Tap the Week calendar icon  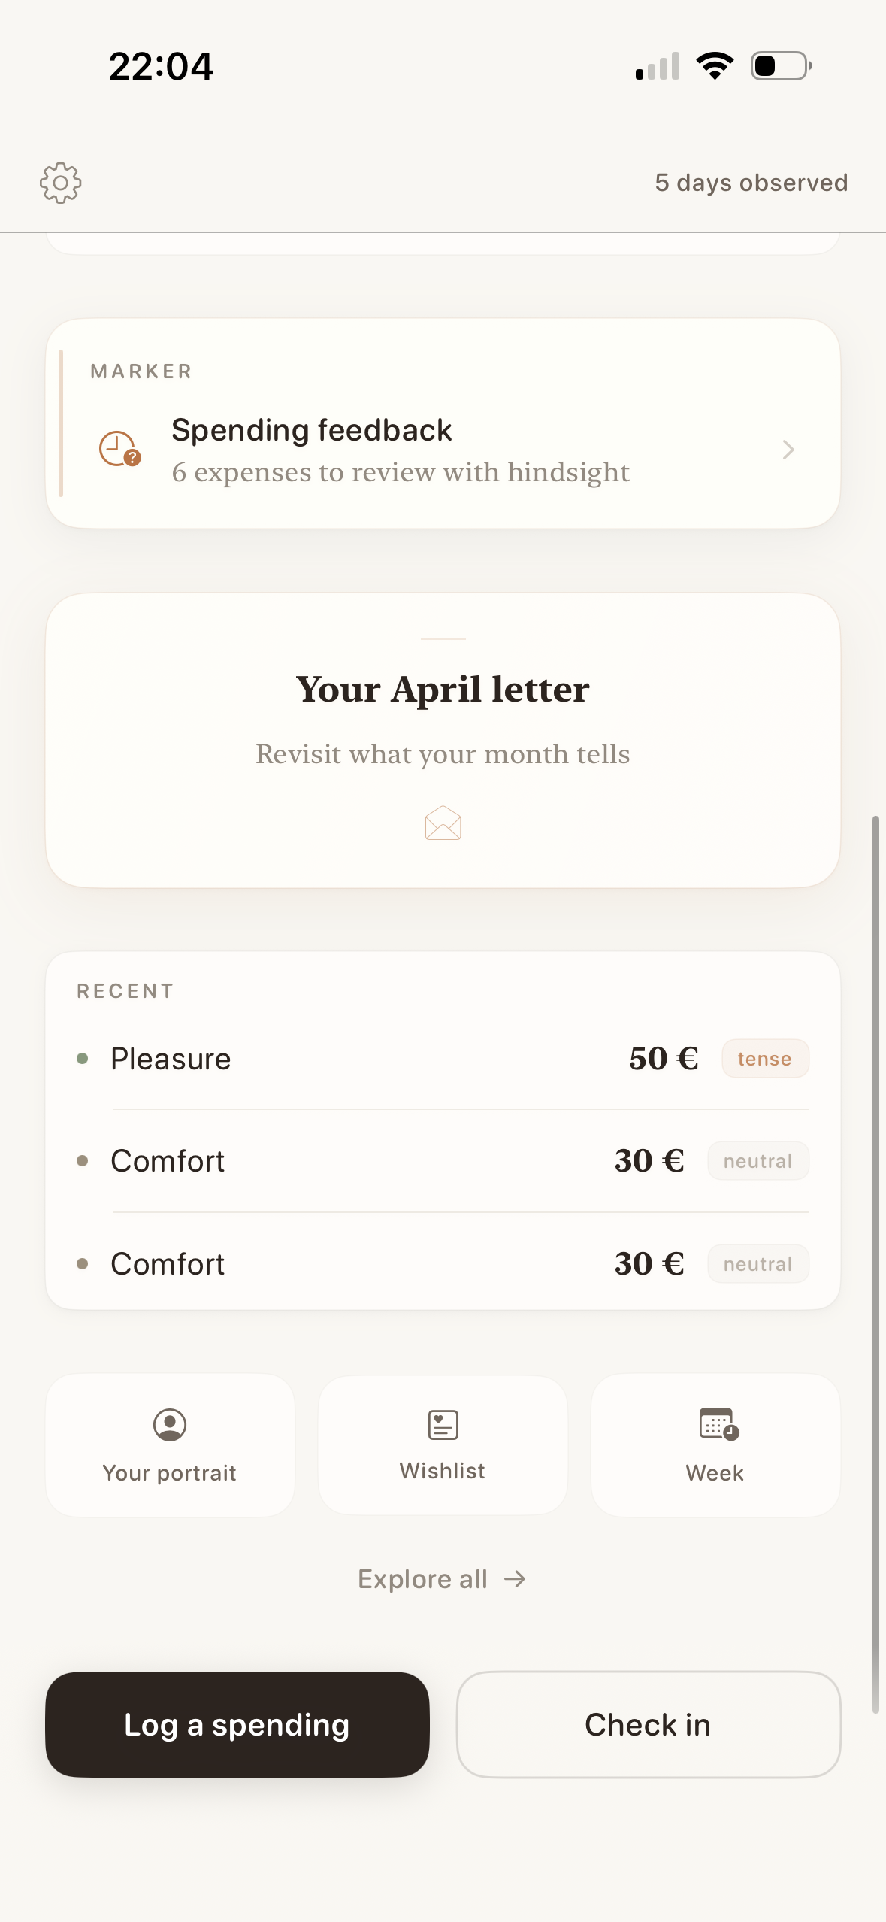(x=718, y=1424)
